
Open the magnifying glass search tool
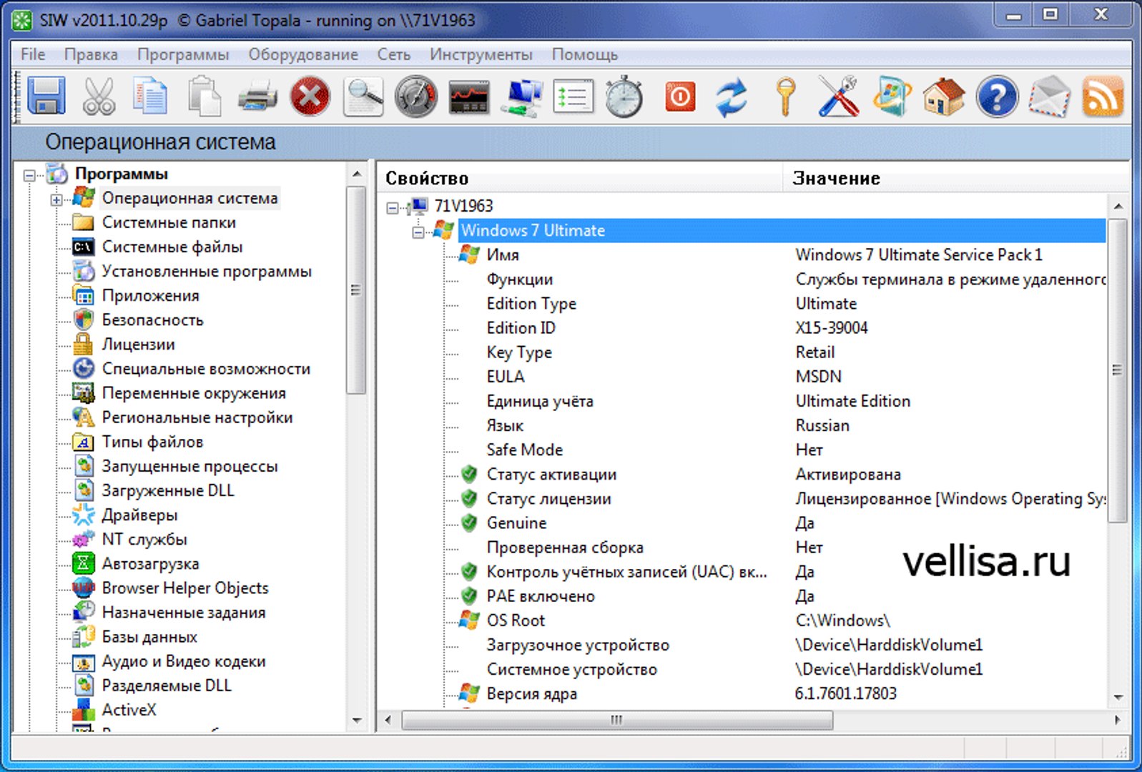(x=363, y=96)
